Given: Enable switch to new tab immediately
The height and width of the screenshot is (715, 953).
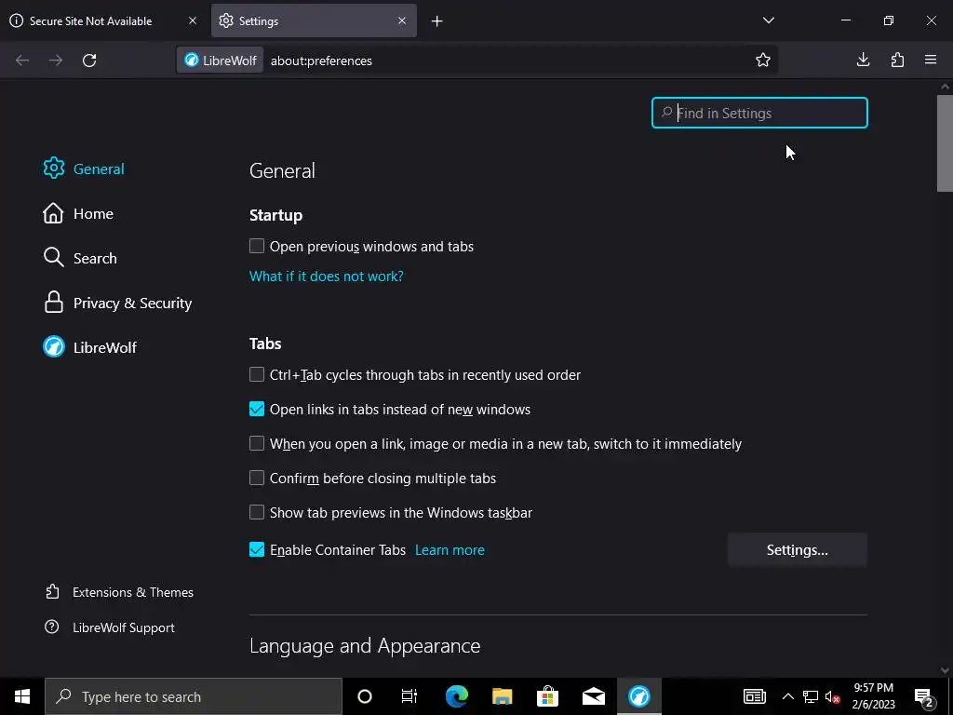Looking at the screenshot, I should [x=257, y=443].
